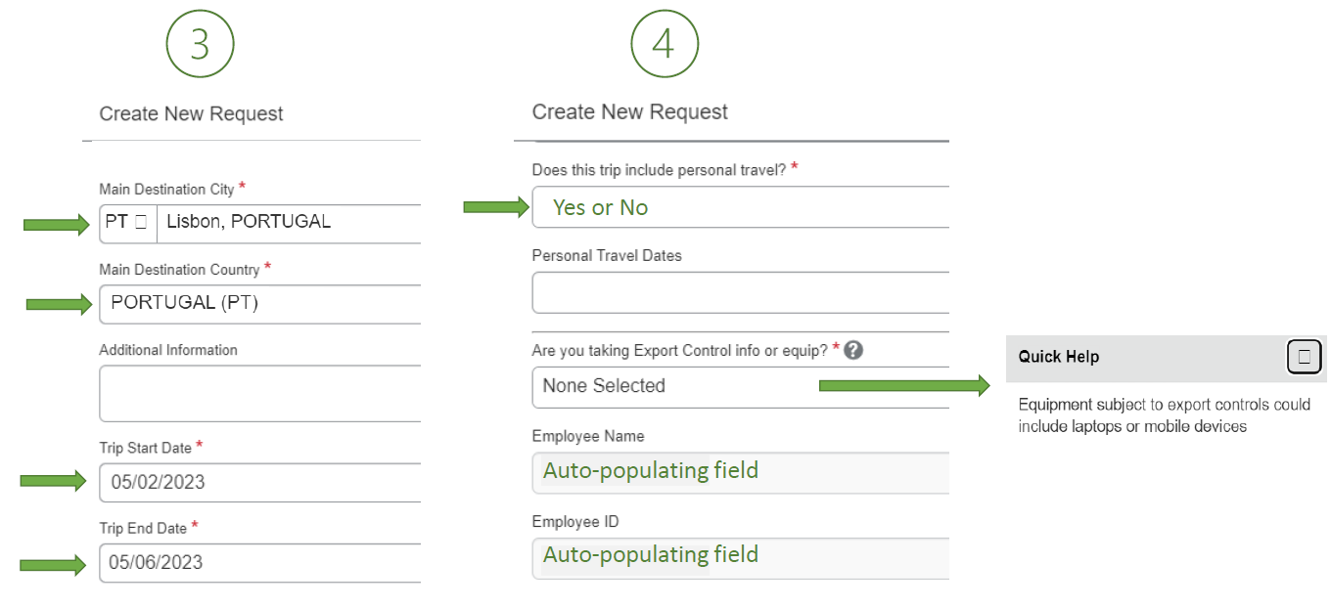
Task: Focus the Trip End Date field
Action: [260, 562]
